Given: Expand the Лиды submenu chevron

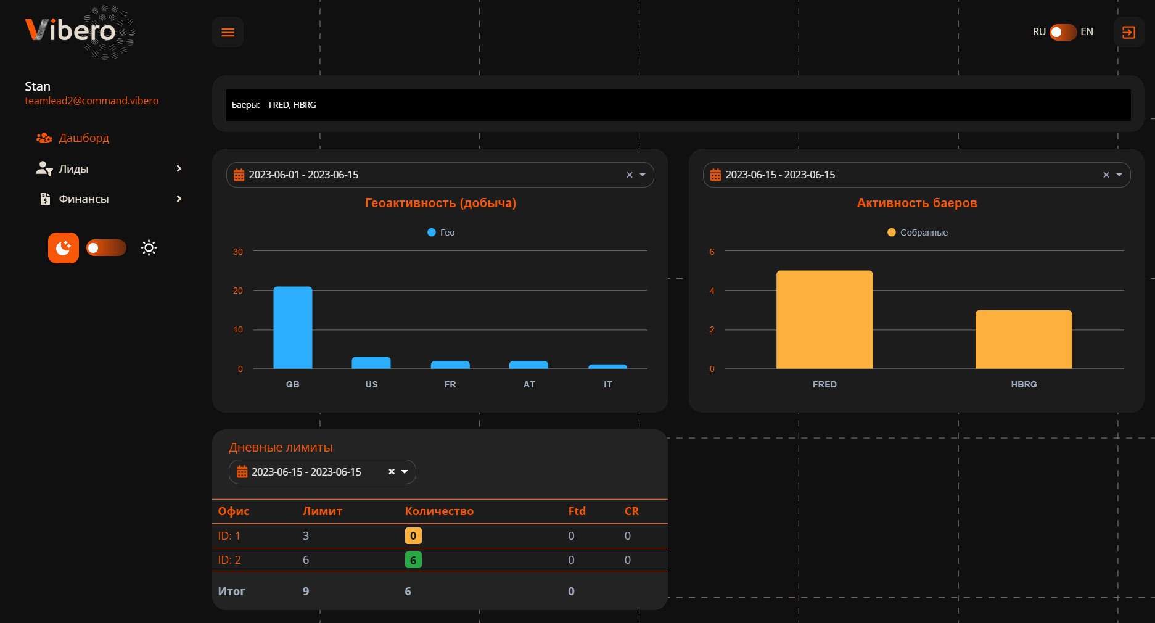Looking at the screenshot, I should click(179, 168).
